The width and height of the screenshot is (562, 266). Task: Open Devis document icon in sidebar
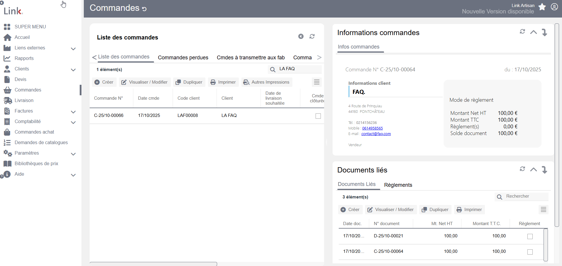tap(7, 80)
